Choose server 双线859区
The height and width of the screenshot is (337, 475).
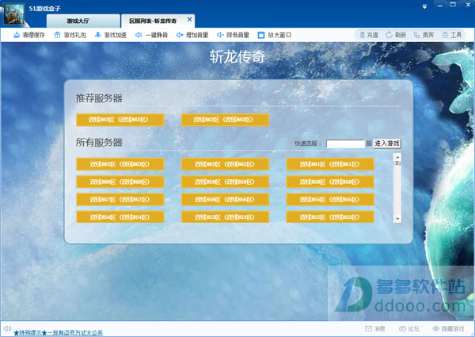click(225, 182)
